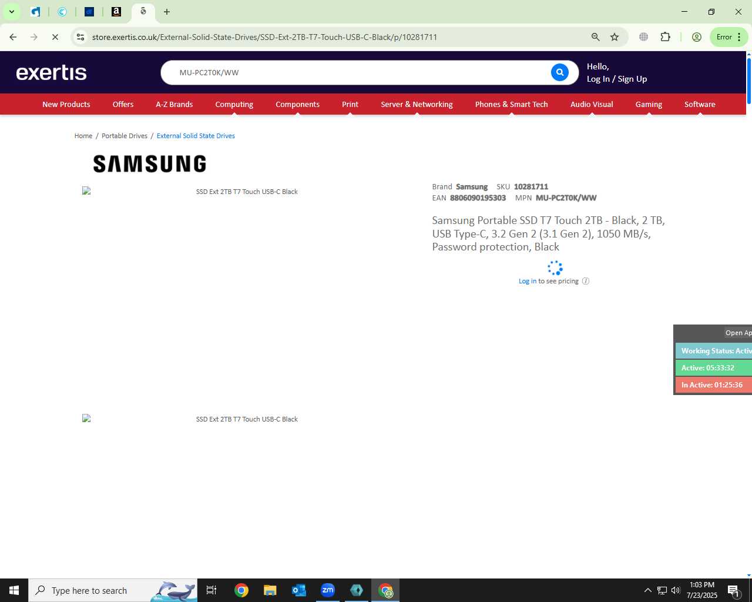This screenshot has height=602, width=752.
Task: Open File Explorer from taskbar
Action: point(270,590)
